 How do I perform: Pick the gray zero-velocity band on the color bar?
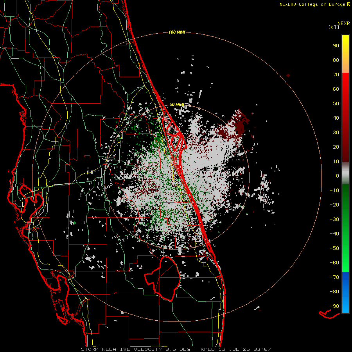click(345, 173)
